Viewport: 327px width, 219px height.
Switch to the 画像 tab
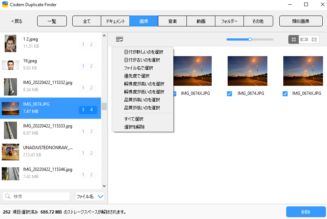144,21
